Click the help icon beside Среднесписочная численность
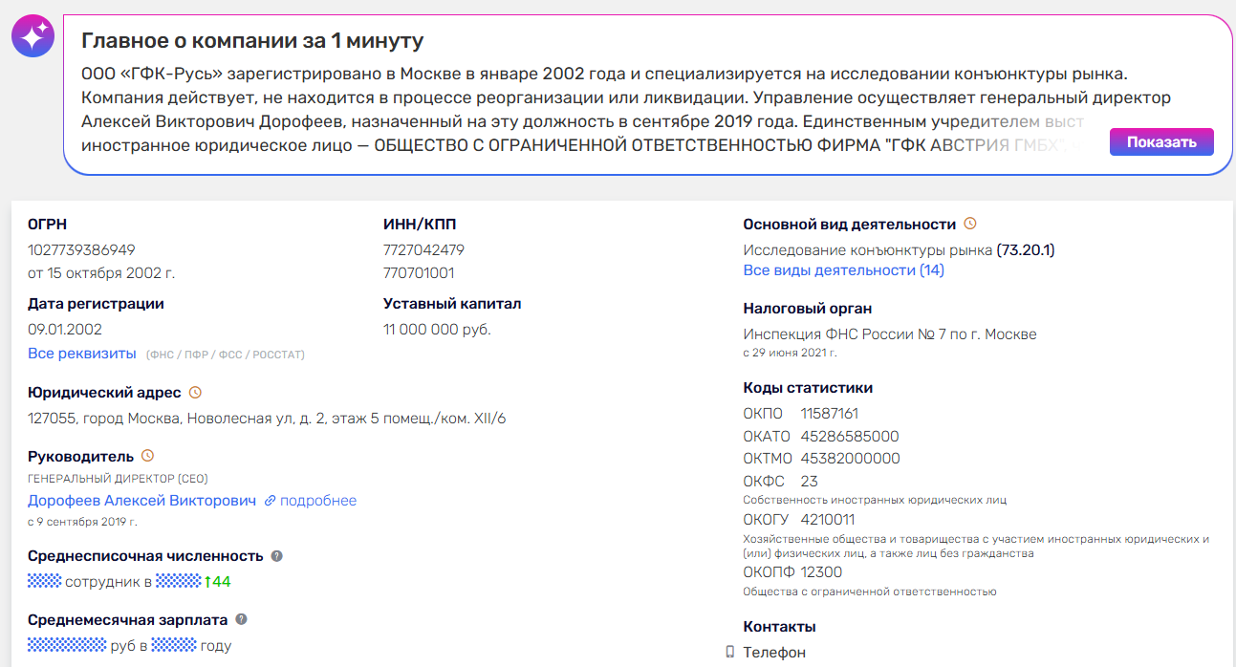Image resolution: width=1236 pixels, height=667 pixels. point(276,555)
